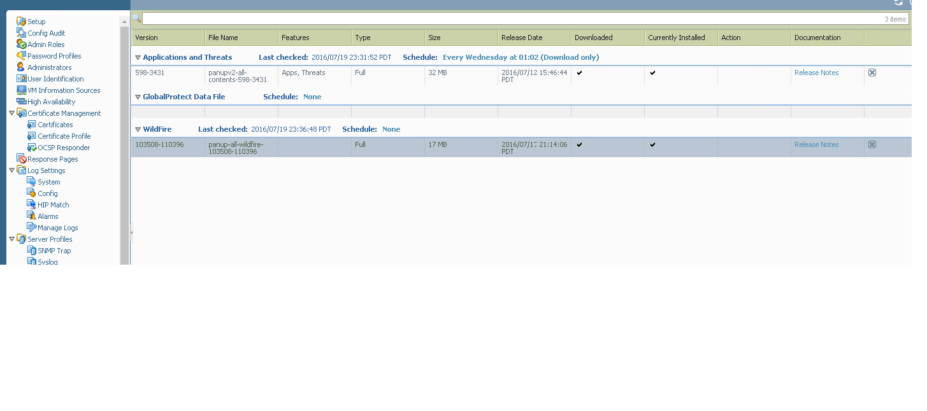Open documentation for panupv2-all-contents-598-3431
The image size is (927, 411).
coord(872,72)
